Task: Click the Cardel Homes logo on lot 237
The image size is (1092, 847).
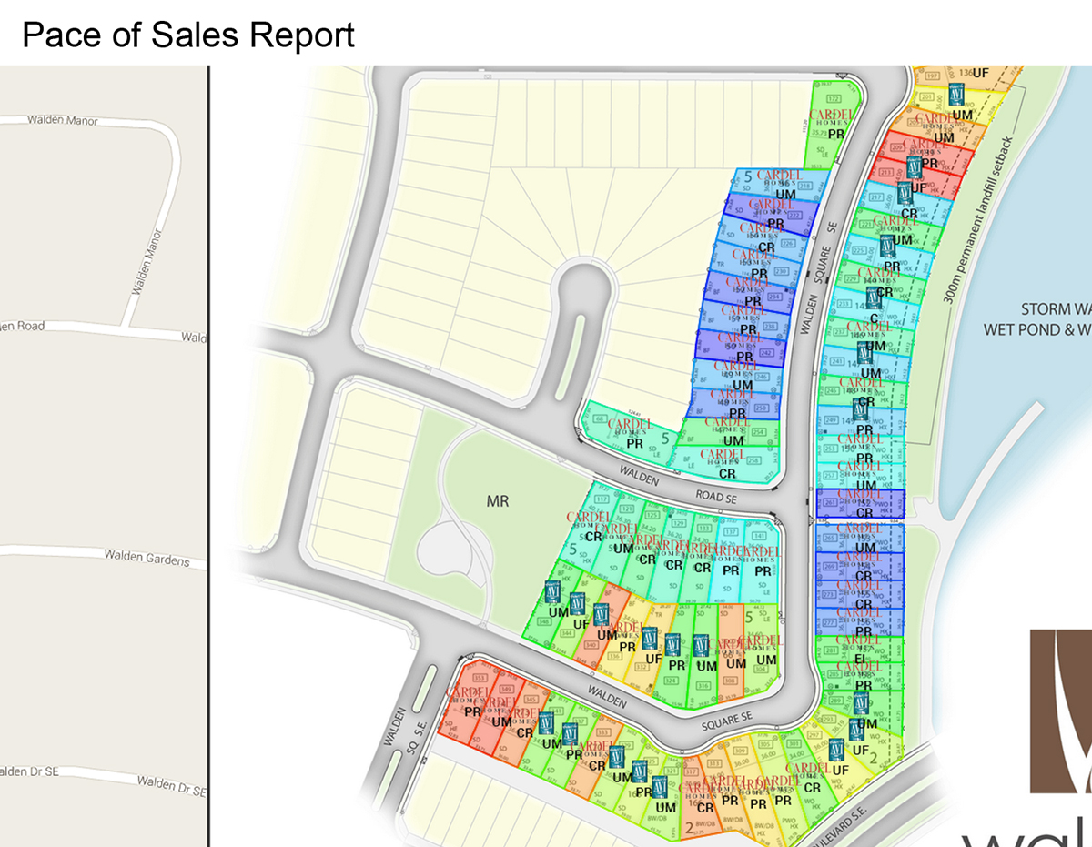Action: click(x=872, y=331)
